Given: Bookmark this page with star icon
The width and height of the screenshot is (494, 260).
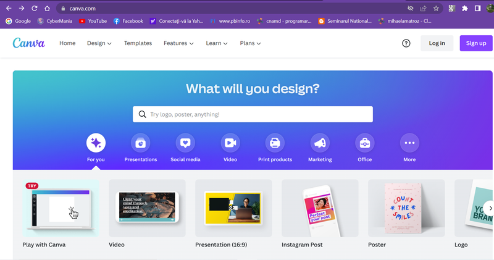Looking at the screenshot, I should (x=436, y=9).
